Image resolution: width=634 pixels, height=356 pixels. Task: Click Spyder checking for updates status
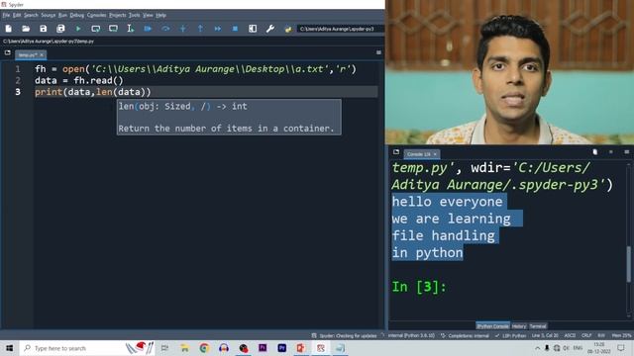pos(345,335)
